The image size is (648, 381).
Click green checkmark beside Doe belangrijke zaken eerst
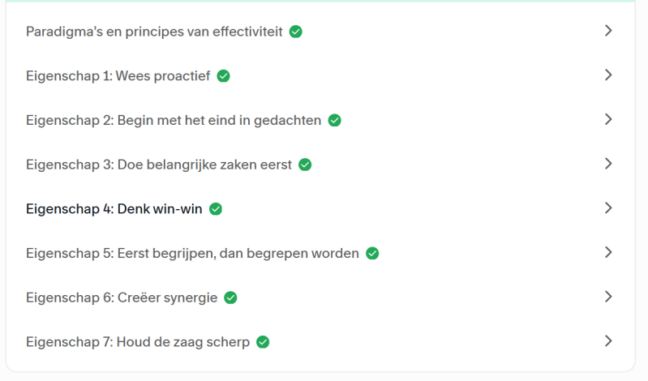click(x=305, y=165)
